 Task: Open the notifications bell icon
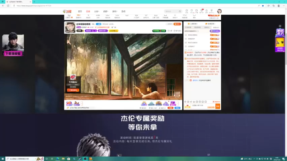click(207, 11)
